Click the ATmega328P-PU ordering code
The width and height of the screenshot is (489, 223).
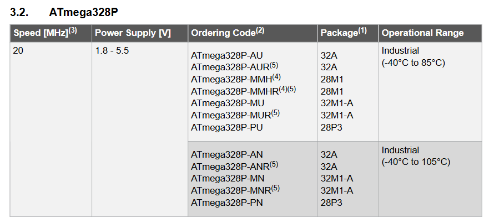pos(226,127)
